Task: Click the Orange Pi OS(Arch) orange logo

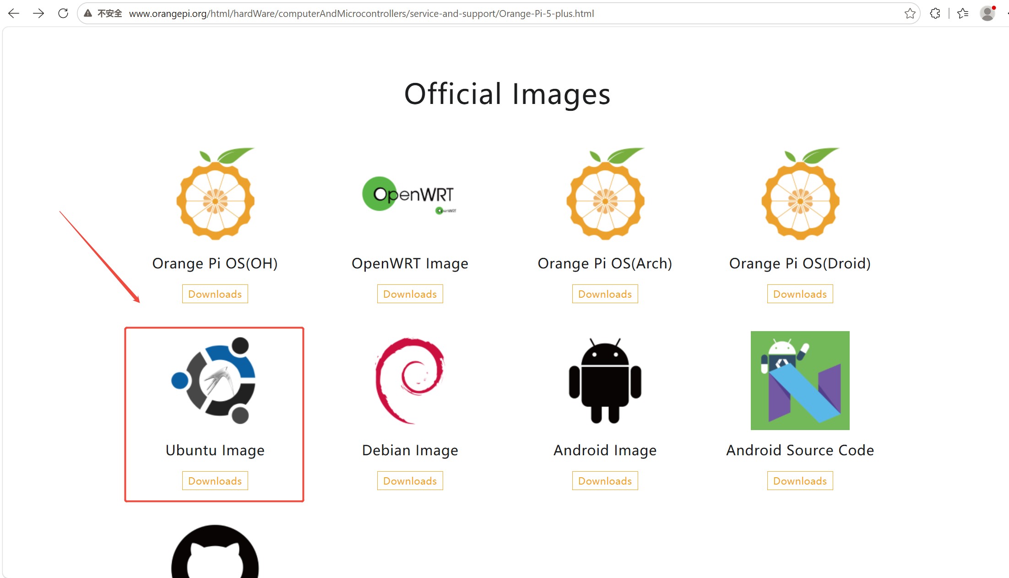Action: [605, 194]
